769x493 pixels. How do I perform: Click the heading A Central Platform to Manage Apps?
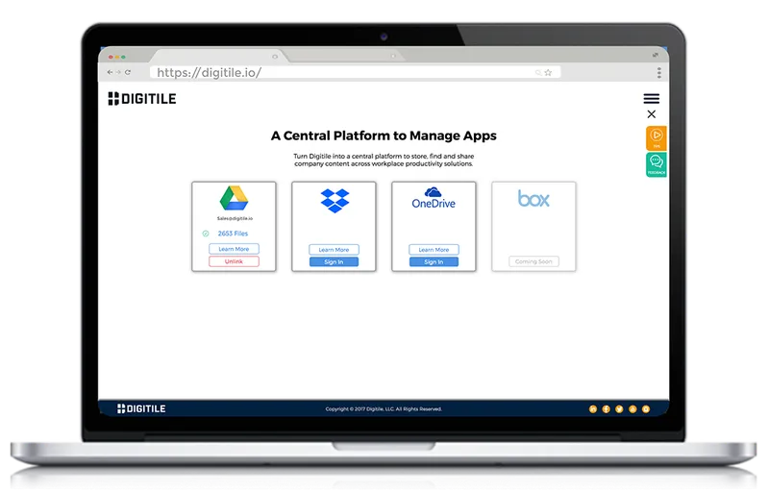pos(384,136)
